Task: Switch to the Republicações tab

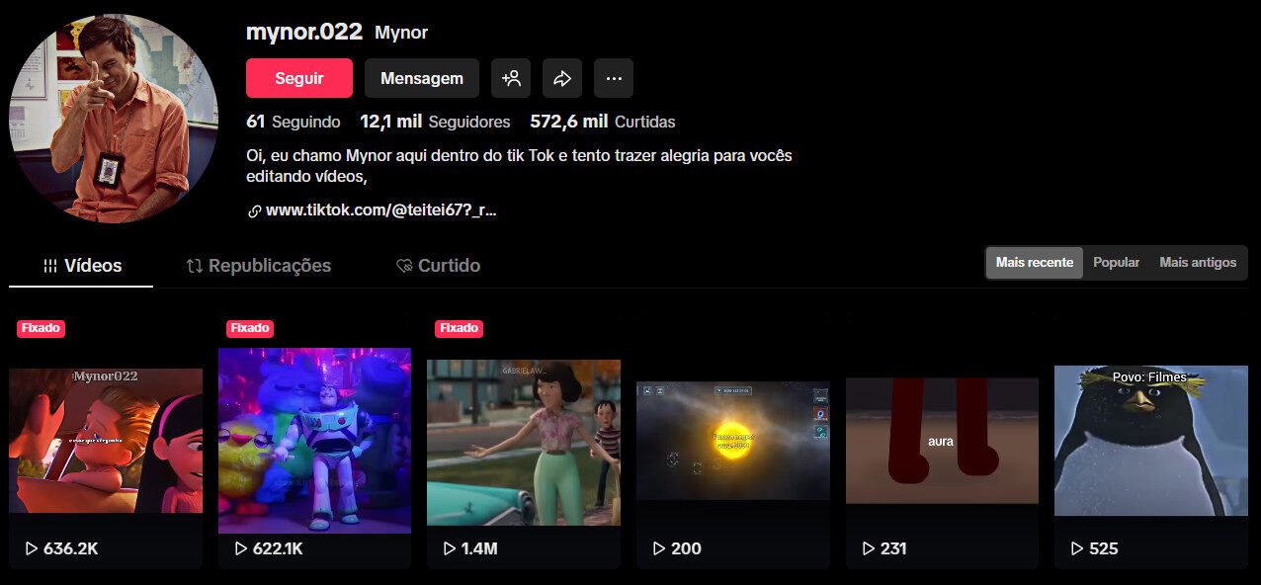Action: point(270,265)
